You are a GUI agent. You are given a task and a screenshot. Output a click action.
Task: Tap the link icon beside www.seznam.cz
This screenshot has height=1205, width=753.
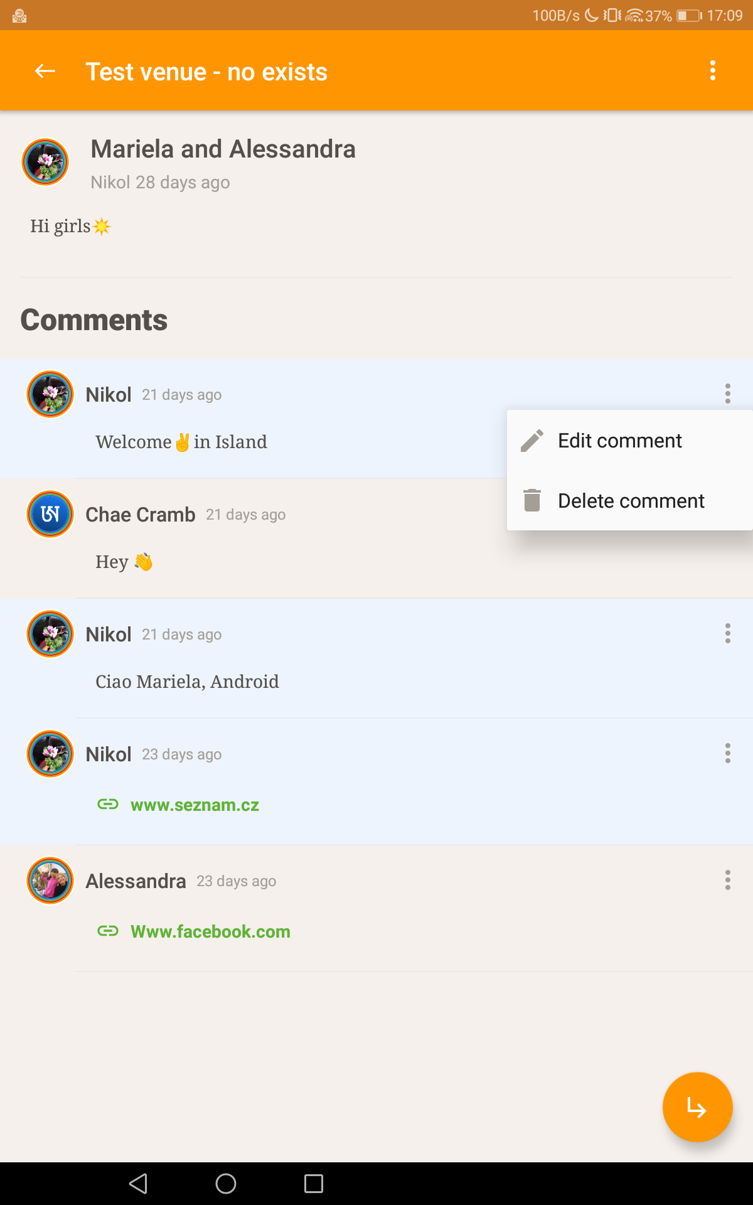(x=108, y=805)
